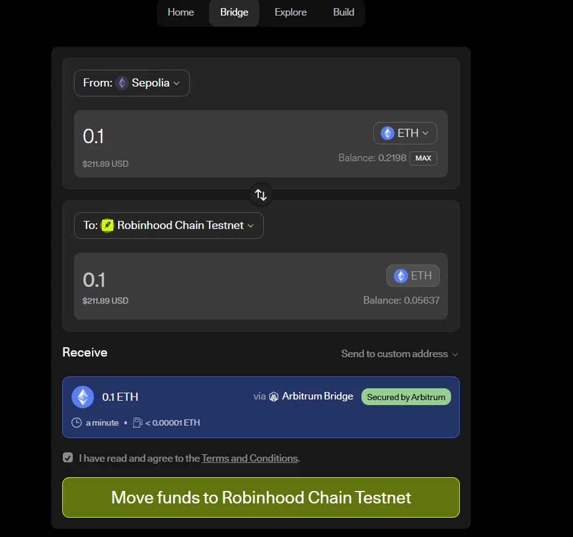
Task: Click the Secured by Arbitrum badge
Action: coord(406,397)
